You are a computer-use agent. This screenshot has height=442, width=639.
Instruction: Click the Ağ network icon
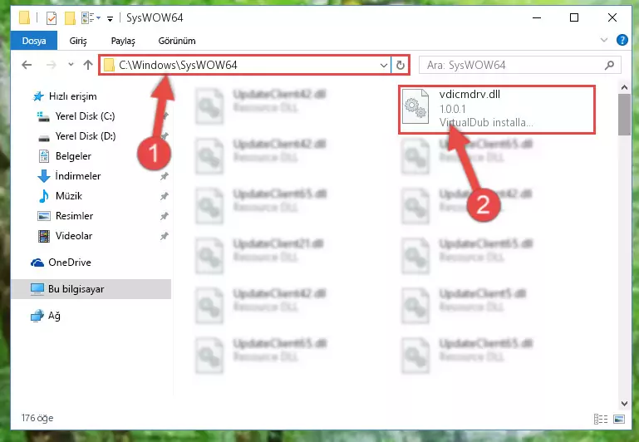pyautogui.click(x=37, y=316)
